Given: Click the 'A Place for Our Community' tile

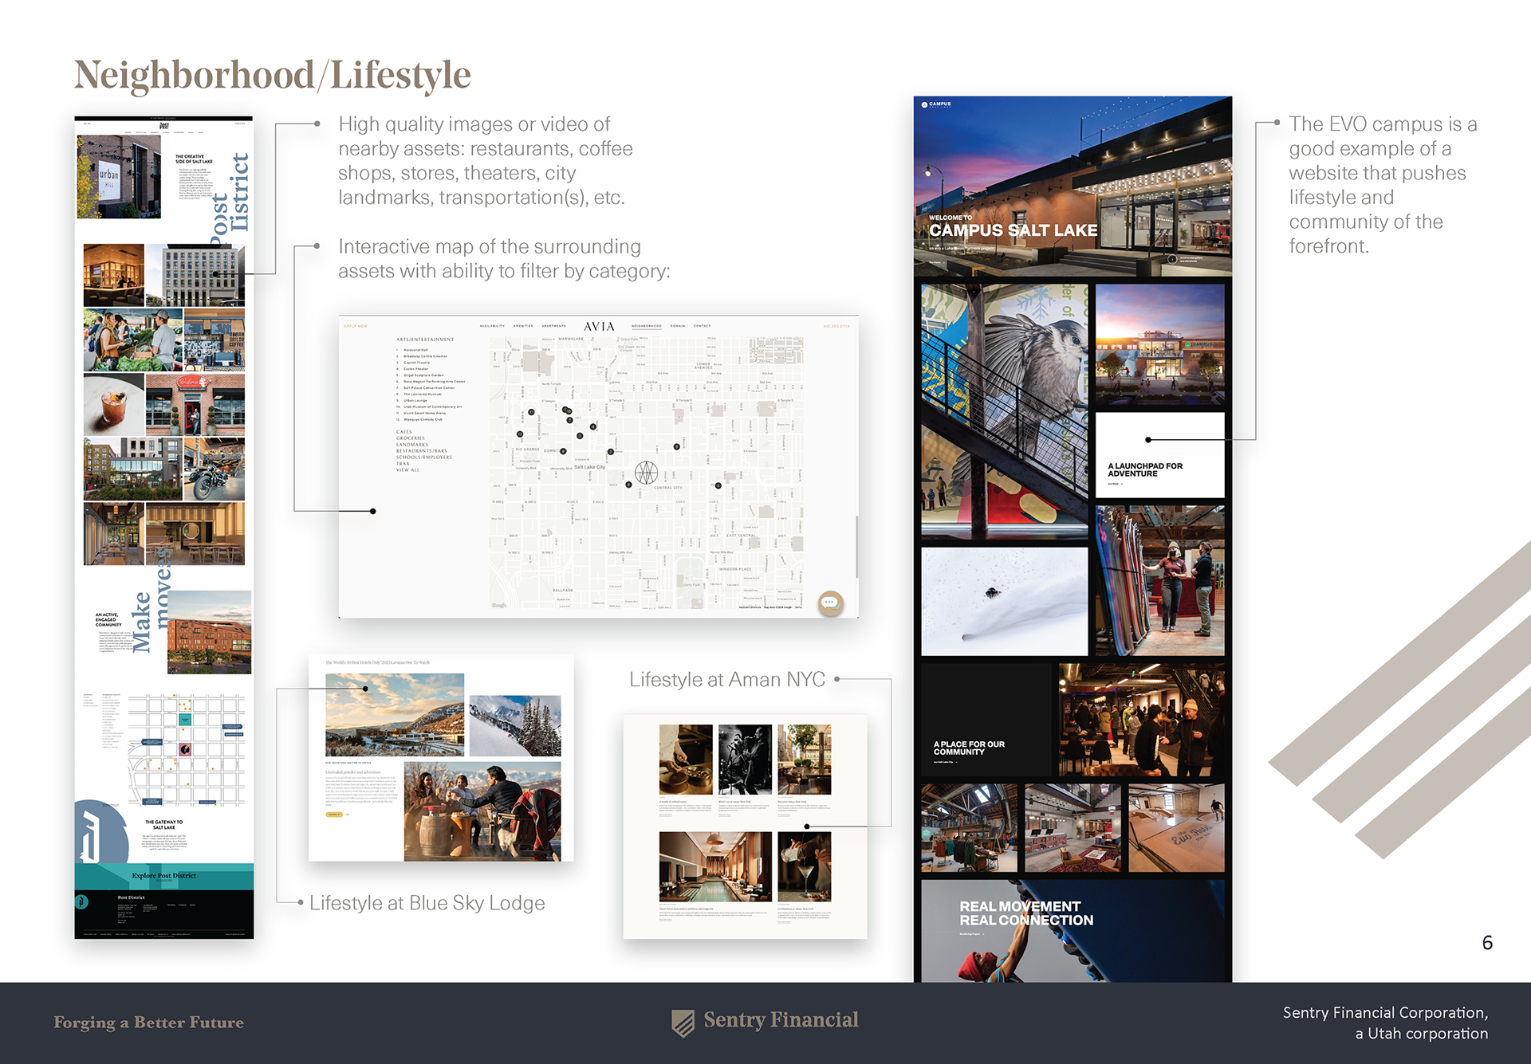Looking at the screenshot, I should (x=986, y=720).
